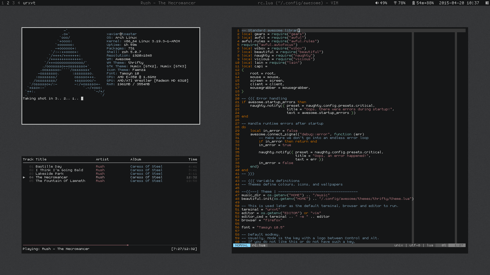Switch to workspace tag 2
Viewport: 490px width, 275px height.
click(8, 3)
